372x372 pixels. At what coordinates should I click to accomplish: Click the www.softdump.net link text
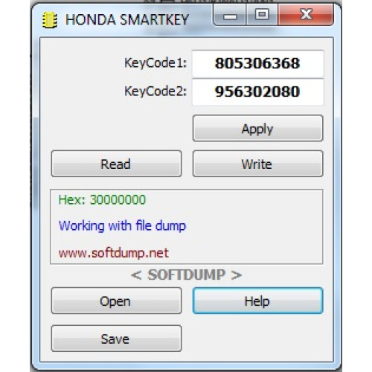114,253
